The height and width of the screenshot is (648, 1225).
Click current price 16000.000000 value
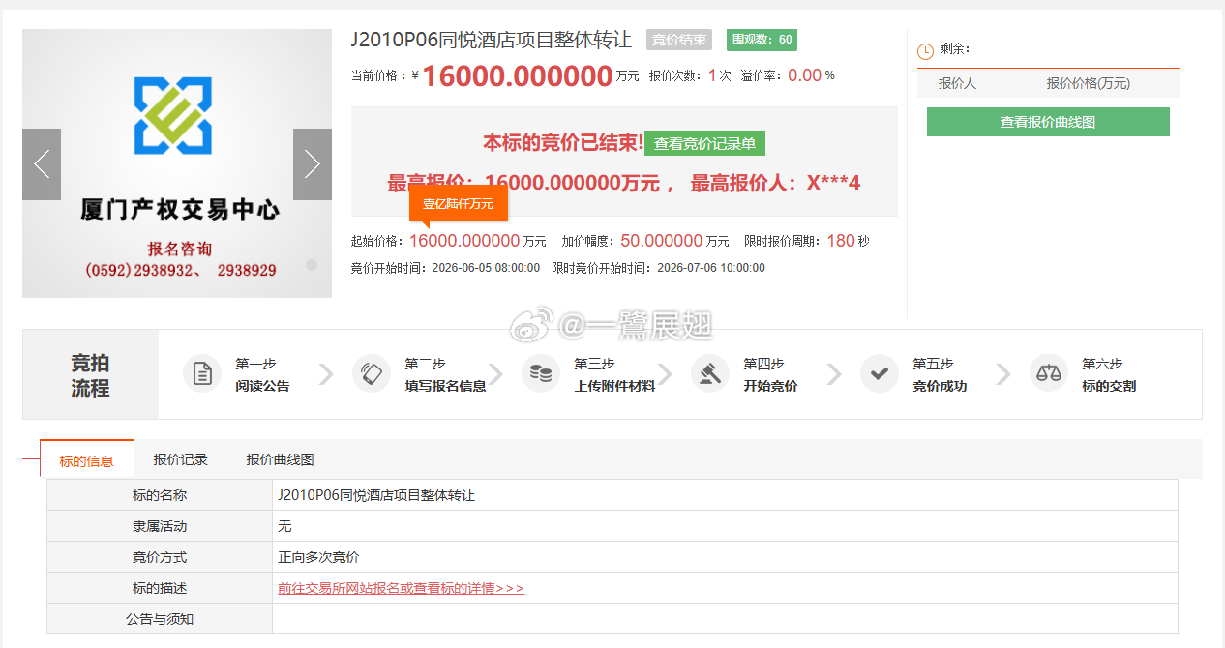tap(518, 75)
